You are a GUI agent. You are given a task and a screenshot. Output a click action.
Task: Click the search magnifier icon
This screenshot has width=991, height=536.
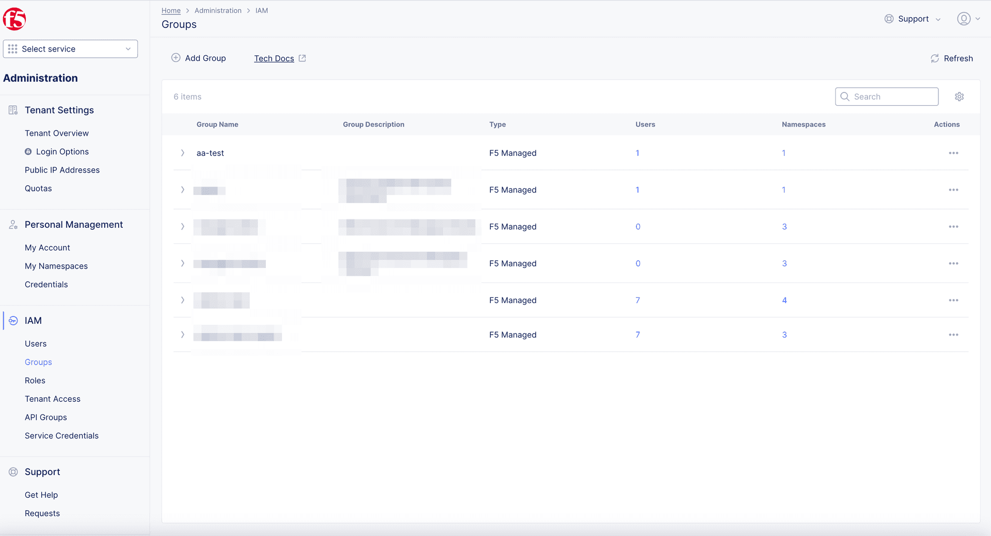click(845, 97)
